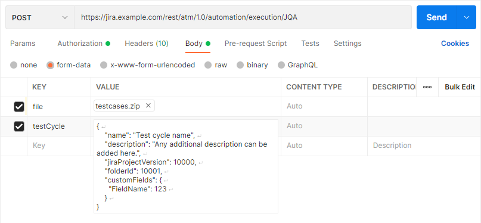Open the Pre-request Script tab
The width and height of the screenshot is (481, 223).
point(256,44)
